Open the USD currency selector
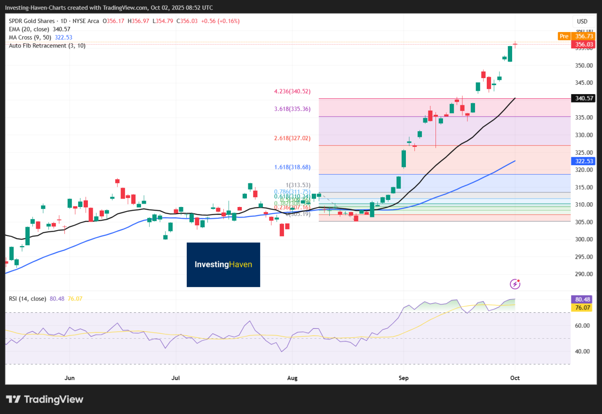The width and height of the screenshot is (602, 414). [x=582, y=21]
